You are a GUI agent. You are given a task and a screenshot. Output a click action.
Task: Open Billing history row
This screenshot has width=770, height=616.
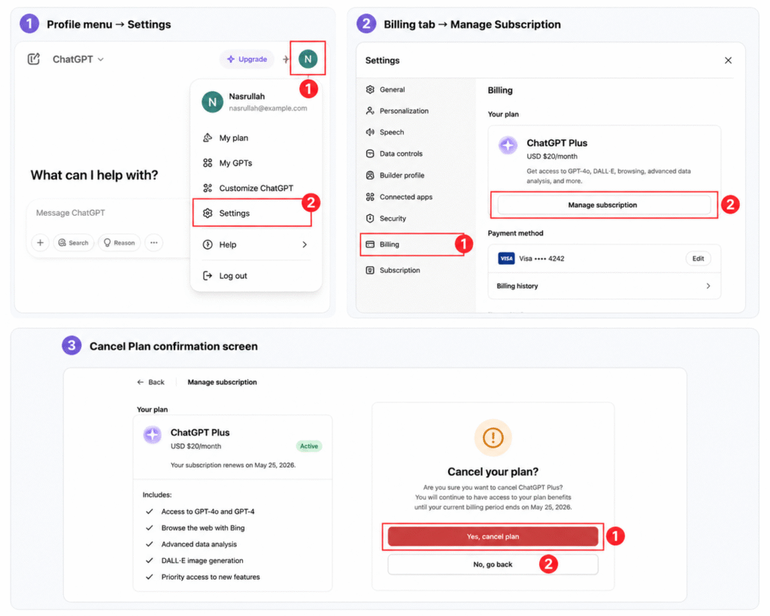(x=604, y=287)
